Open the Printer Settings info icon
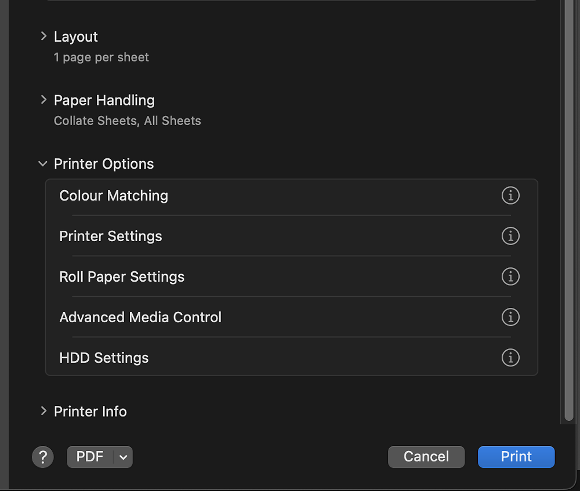Image resolution: width=580 pixels, height=491 pixels. 510,236
